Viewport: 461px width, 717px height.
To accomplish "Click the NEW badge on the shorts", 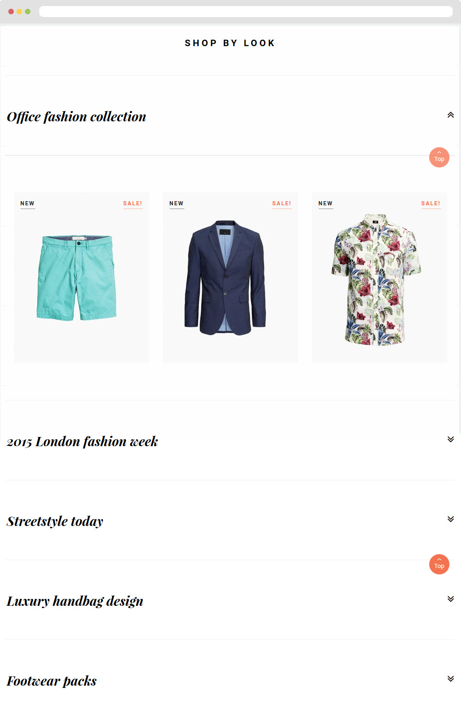I will pyautogui.click(x=27, y=203).
